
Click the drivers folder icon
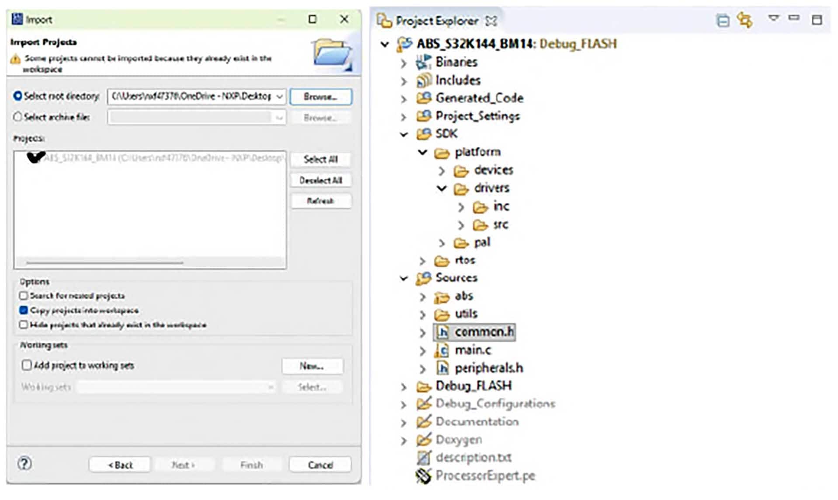pos(461,188)
